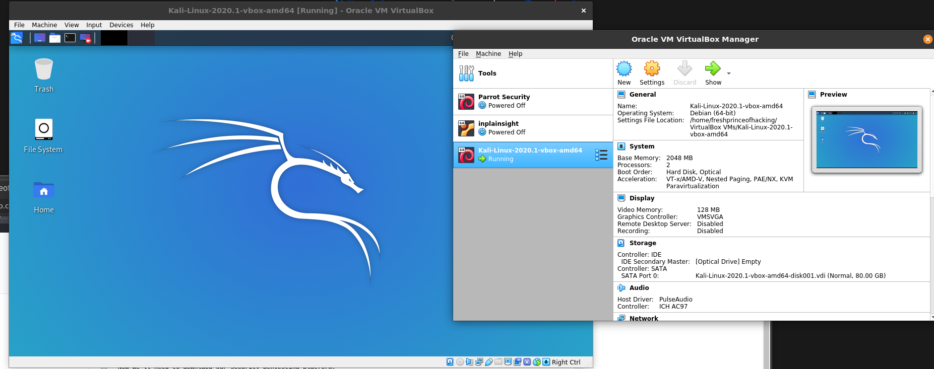The width and height of the screenshot is (934, 369).
Task: Click the screen recorder icon in the Kali panel
Action: point(85,38)
